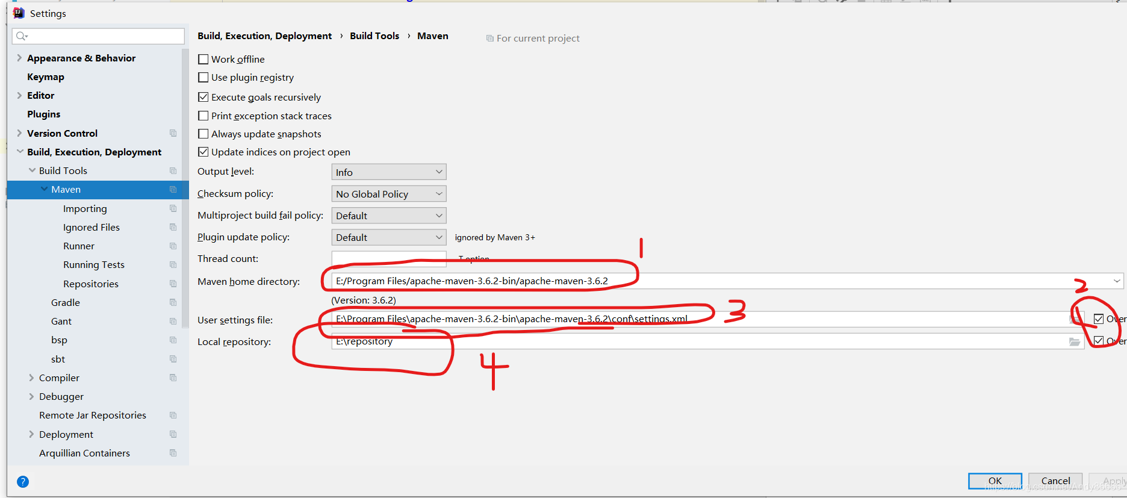Click project-level icon beside sbt
Image resolution: width=1127 pixels, height=498 pixels.
pos(173,359)
